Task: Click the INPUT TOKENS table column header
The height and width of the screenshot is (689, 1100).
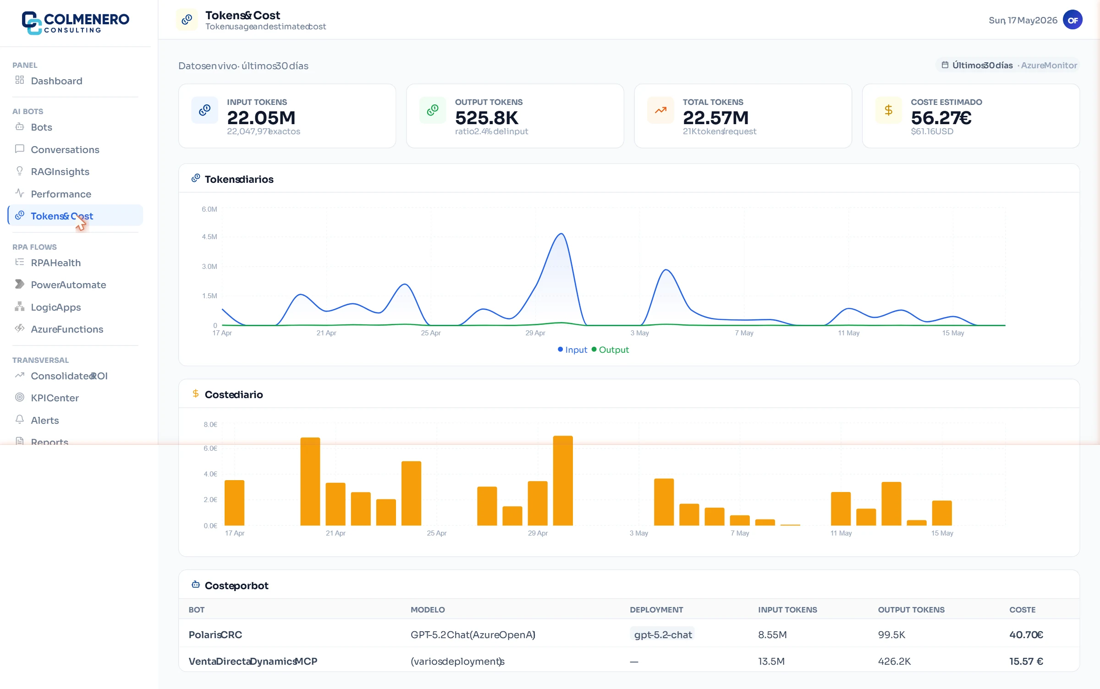Action: pos(787,610)
